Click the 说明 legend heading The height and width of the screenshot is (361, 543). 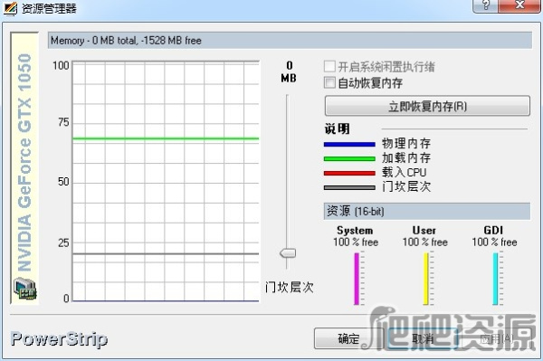[337, 128]
